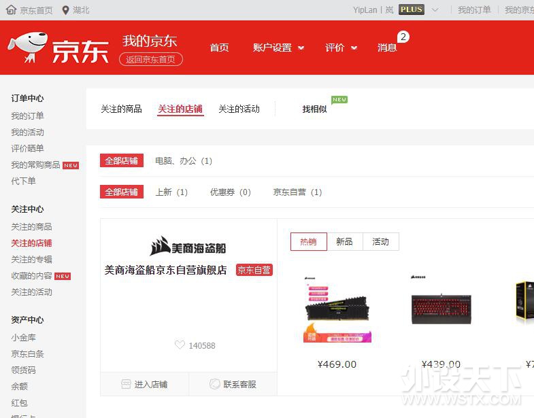The height and width of the screenshot is (418, 534).
Task: Open 关注的专辑 in sidebar
Action: coord(31,260)
